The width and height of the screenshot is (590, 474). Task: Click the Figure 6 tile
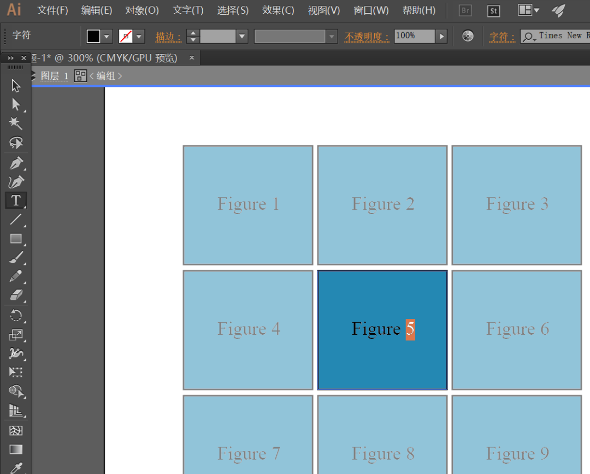(517, 330)
